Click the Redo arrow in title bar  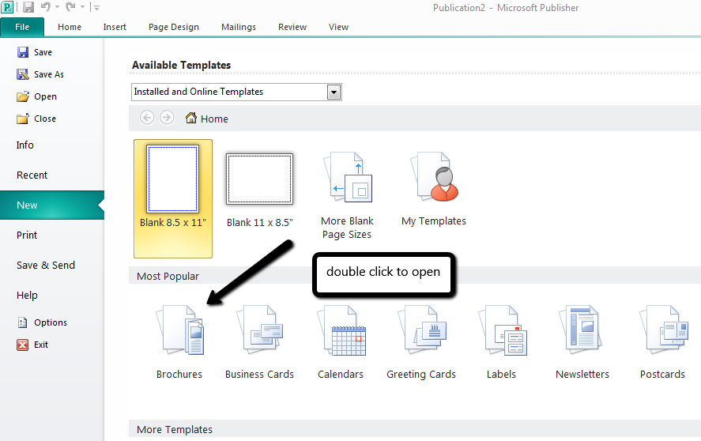click(70, 6)
